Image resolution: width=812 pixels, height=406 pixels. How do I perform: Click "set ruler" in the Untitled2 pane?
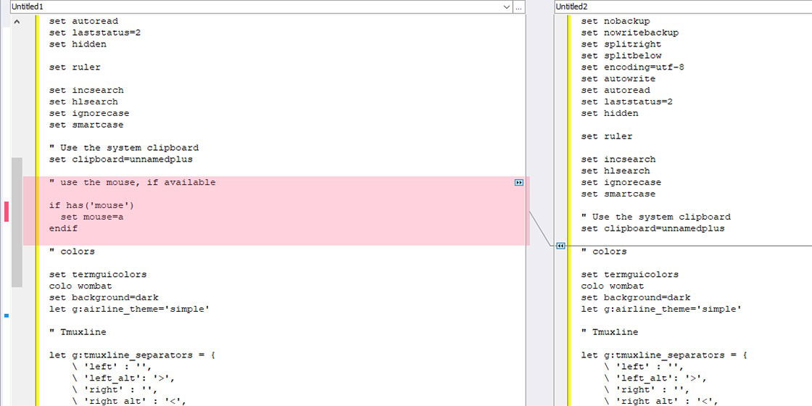[x=607, y=136]
